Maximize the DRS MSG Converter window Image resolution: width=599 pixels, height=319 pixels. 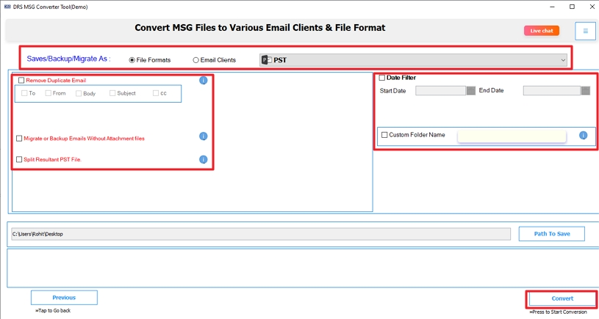[x=572, y=7]
